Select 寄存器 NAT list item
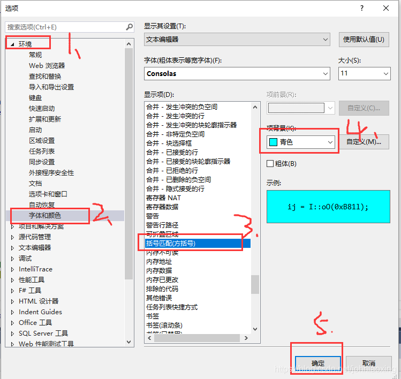 pyautogui.click(x=163, y=198)
